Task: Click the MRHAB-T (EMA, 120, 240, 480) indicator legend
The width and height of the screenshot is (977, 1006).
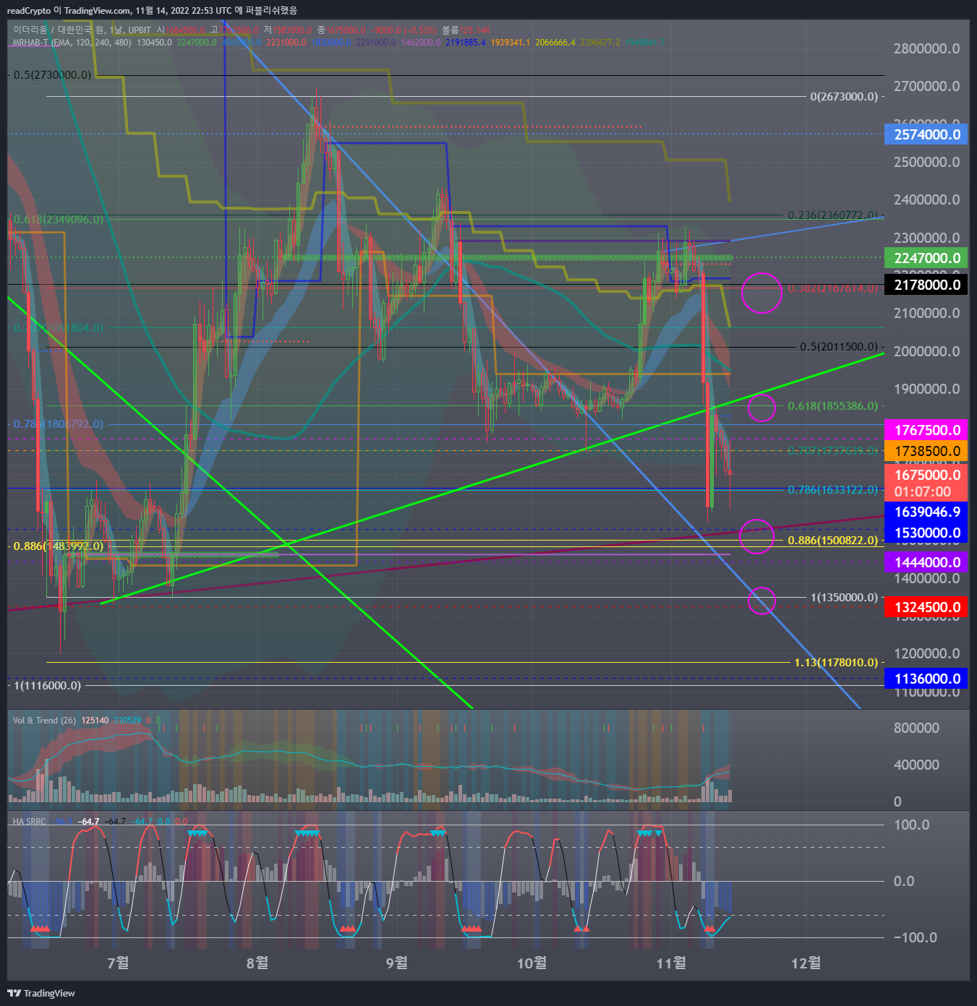Action: point(72,42)
